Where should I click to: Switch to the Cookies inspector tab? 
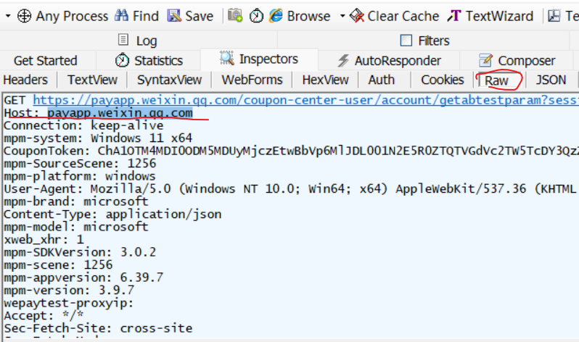[x=443, y=80]
